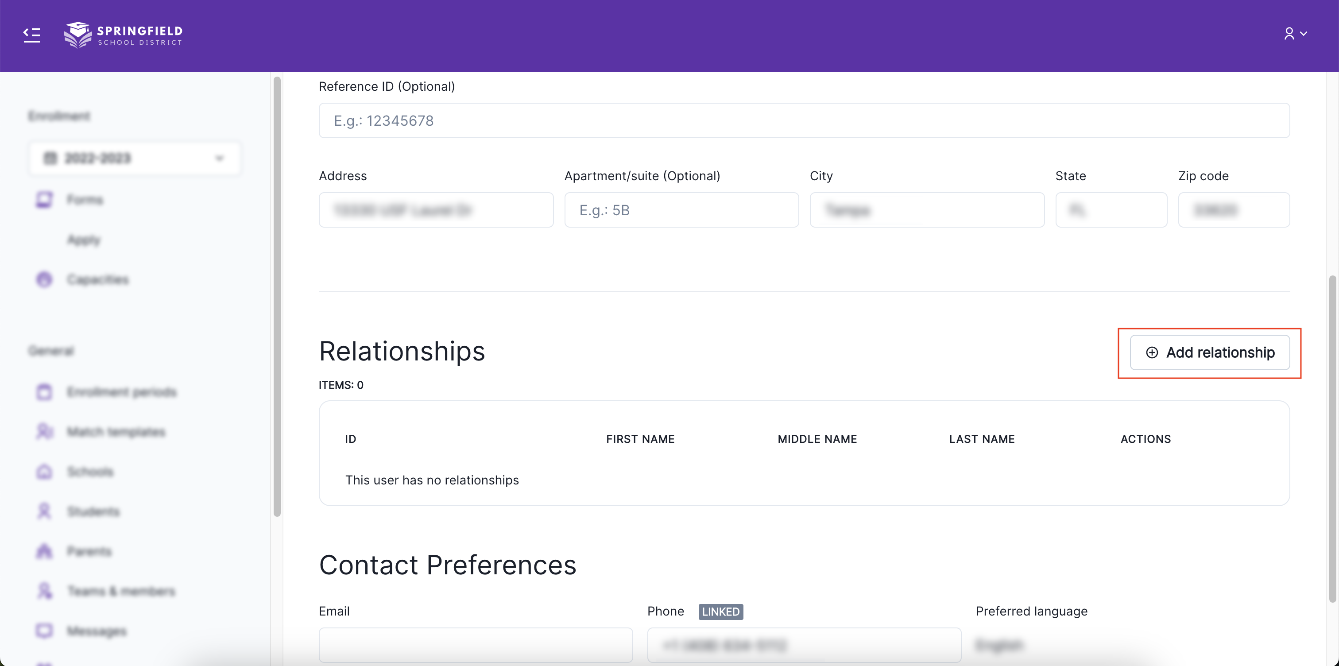The image size is (1339, 666).
Task: Click the Schools sidebar icon
Action: point(44,472)
